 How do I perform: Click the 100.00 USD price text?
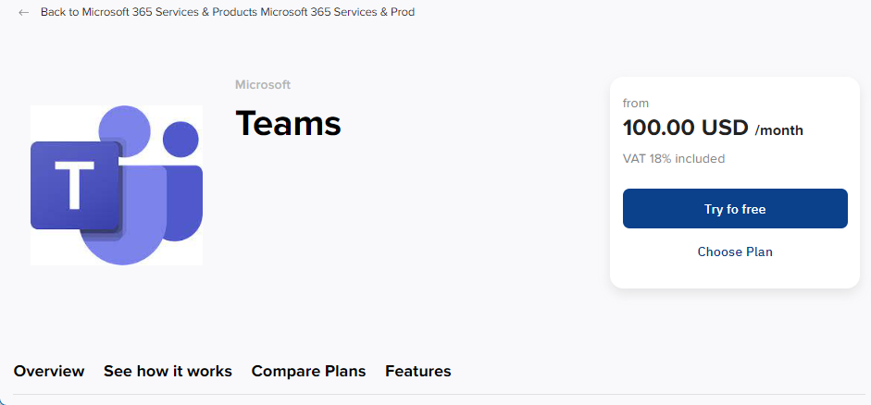pyautogui.click(x=686, y=129)
